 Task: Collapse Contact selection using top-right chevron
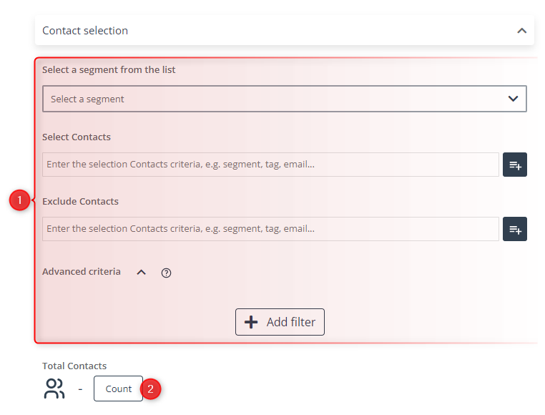pos(521,31)
